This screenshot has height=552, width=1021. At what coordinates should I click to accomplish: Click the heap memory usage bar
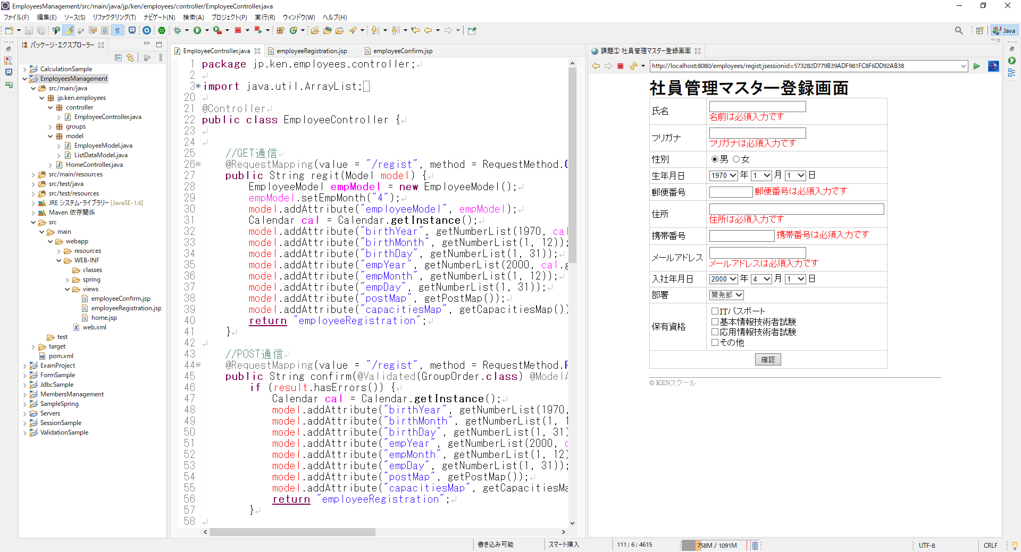(714, 546)
